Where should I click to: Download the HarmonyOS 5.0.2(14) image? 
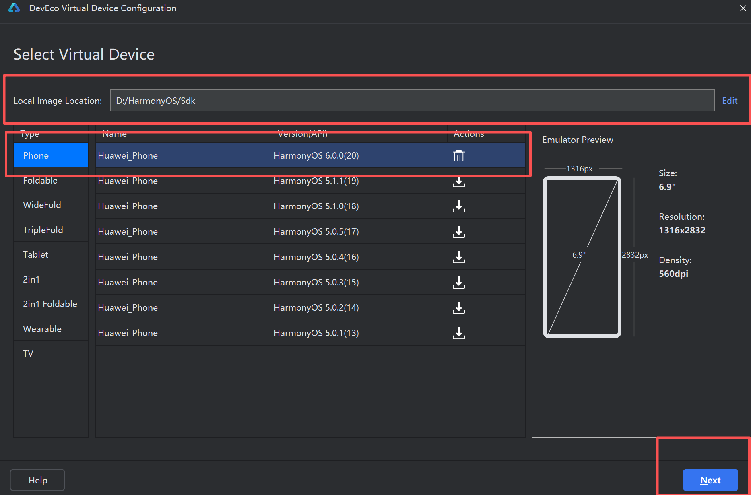(x=458, y=308)
